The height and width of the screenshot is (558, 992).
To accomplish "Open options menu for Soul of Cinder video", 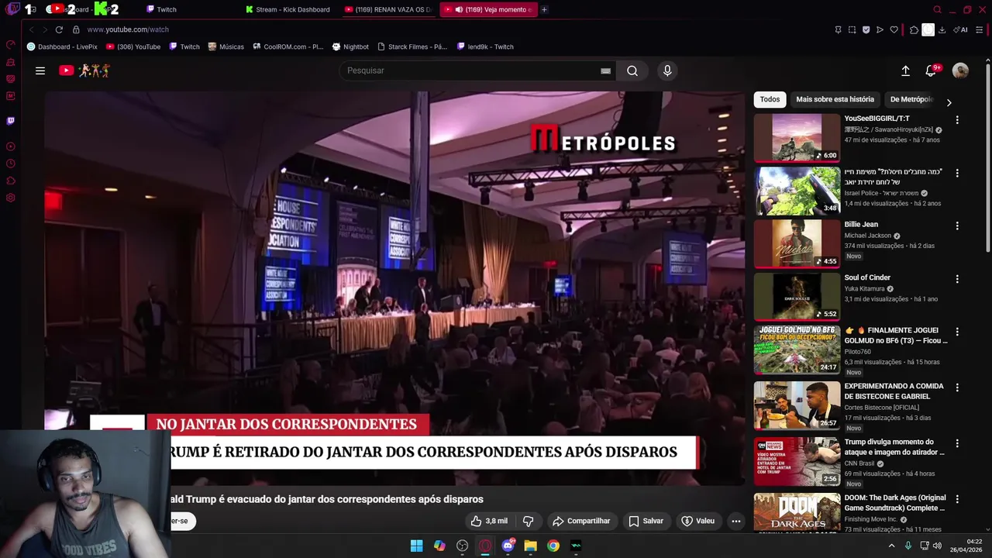I will pyautogui.click(x=957, y=279).
